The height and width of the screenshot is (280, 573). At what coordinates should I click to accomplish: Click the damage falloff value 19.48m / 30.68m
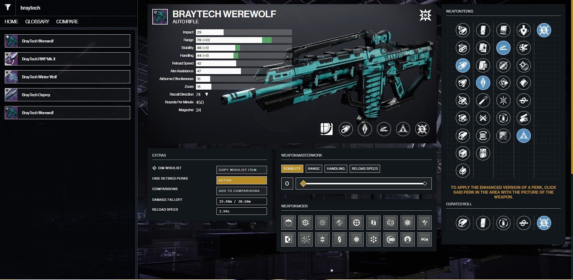point(242,201)
